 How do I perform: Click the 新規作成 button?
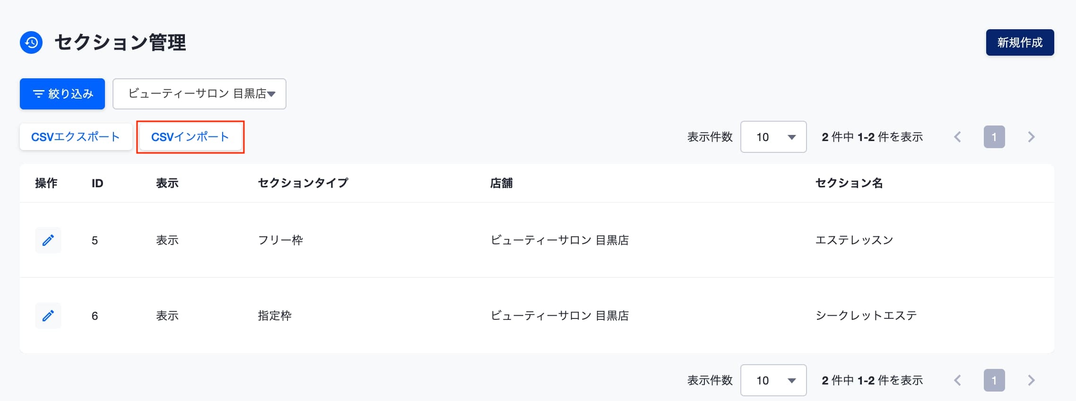coord(1020,42)
